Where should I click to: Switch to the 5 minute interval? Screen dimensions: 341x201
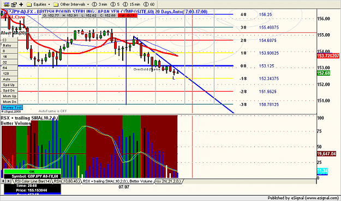(x=115, y=4)
